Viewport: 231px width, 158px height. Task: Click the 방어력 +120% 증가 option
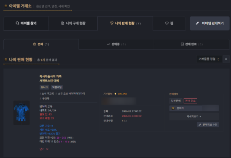[x=50, y=134]
